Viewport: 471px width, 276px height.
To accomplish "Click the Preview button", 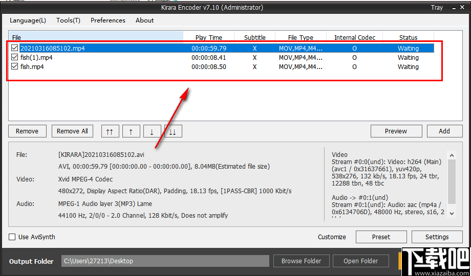I will click(396, 131).
